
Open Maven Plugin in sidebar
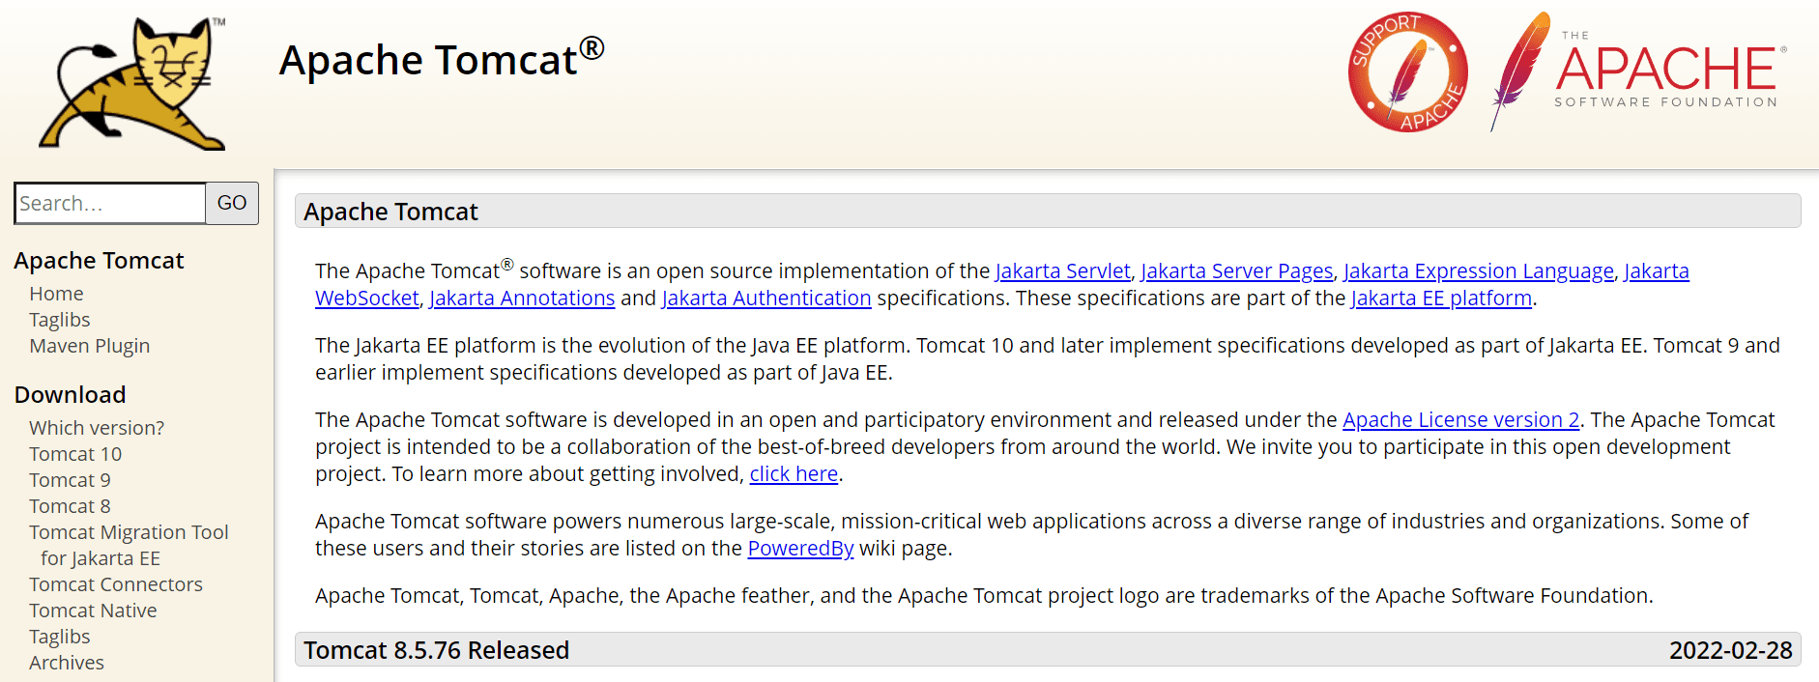(89, 346)
